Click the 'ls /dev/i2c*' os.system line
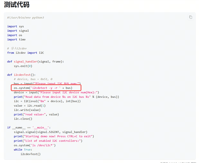Image resolution: width=199 pixels, height=163 pixels. pyautogui.click(x=35, y=145)
